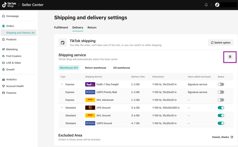Click the Account Health trophy icon
The image size is (238, 147).
[4, 86]
